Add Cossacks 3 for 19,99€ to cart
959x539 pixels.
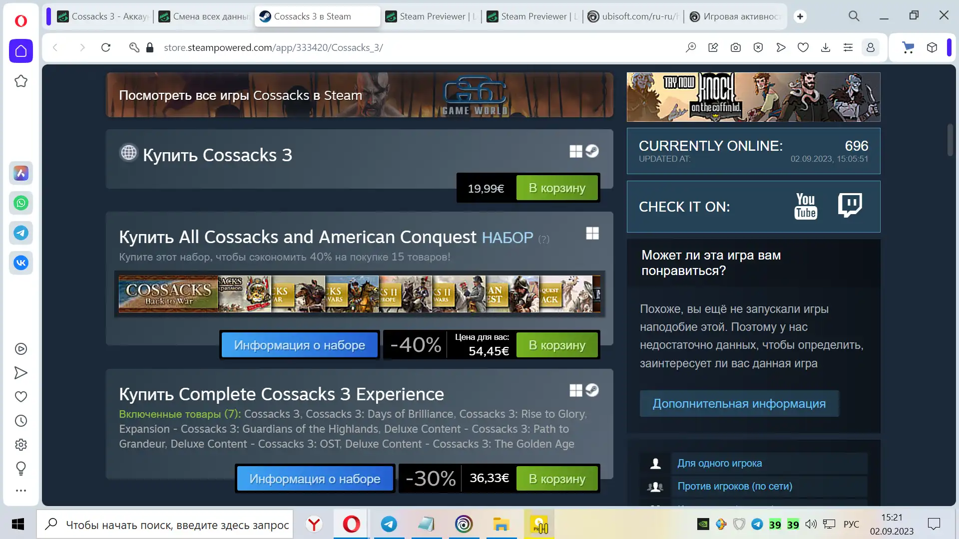point(557,188)
